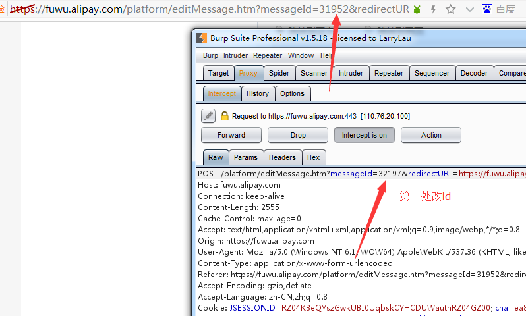Click the pencil edit icon beside Request line
Image resolution: width=526 pixels, height=316 pixels.
click(208, 116)
